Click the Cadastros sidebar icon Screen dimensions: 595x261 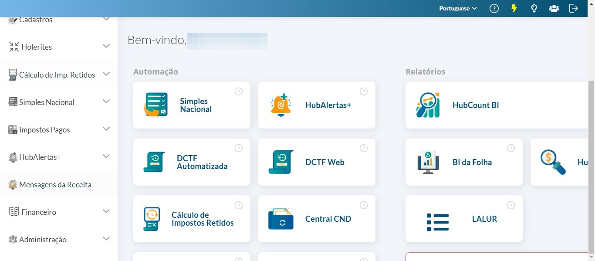pyautogui.click(x=13, y=20)
